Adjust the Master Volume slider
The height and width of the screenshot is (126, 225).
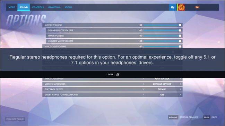(x=163, y=25)
